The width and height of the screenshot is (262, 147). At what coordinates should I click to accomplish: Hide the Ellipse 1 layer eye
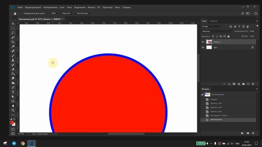203,42
